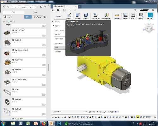Click the Zoom Window icon

[x=100, y=112]
